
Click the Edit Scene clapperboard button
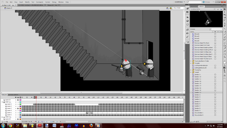click(167, 8)
